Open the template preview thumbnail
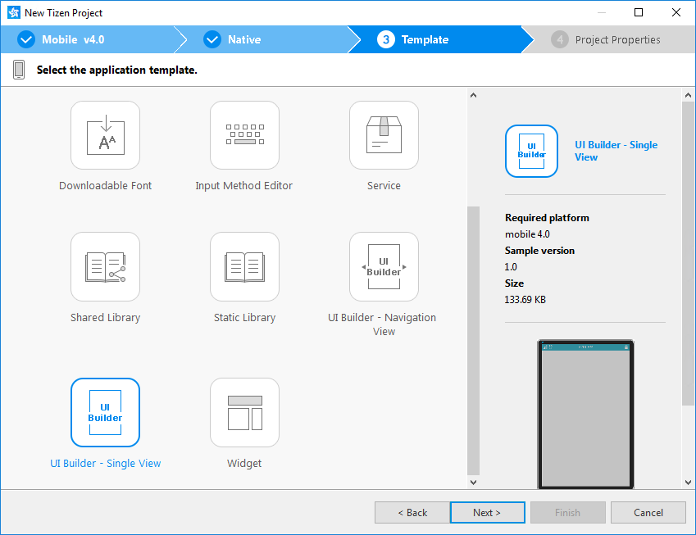The height and width of the screenshot is (535, 696). point(585,414)
